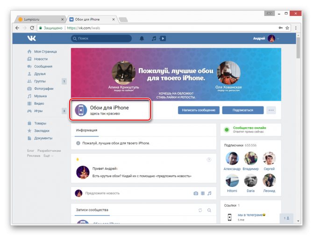The image size is (313, 236).
Task: Open Chrome three-dot menu
Action: pyautogui.click(x=296, y=28)
